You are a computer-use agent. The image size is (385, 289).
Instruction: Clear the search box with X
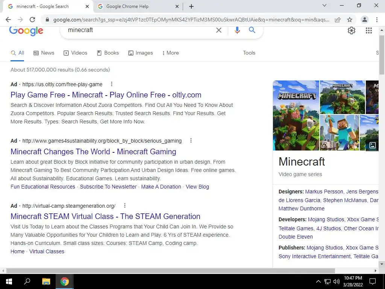pyautogui.click(x=218, y=30)
